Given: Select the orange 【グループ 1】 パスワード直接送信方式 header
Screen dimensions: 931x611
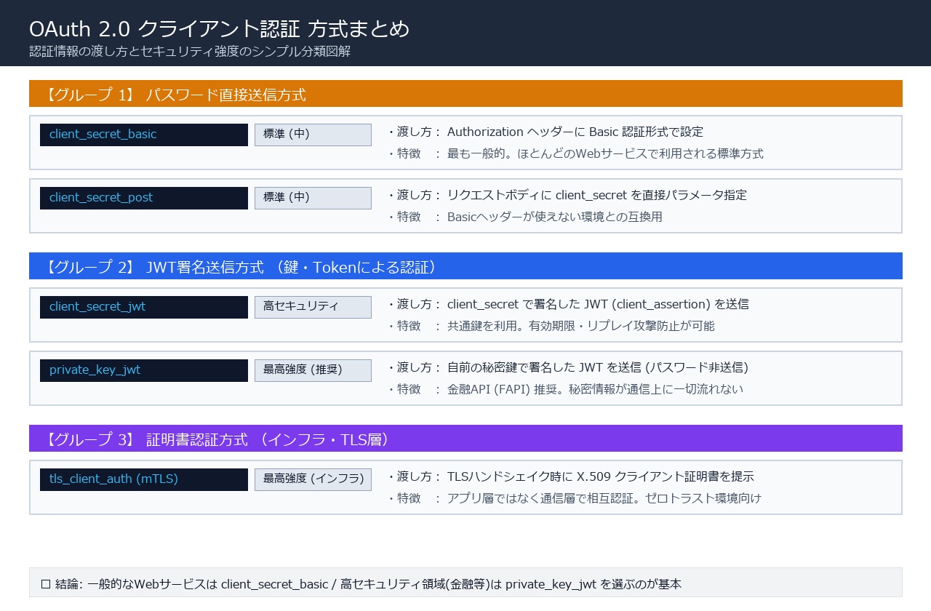Looking at the screenshot, I should coord(465,94).
